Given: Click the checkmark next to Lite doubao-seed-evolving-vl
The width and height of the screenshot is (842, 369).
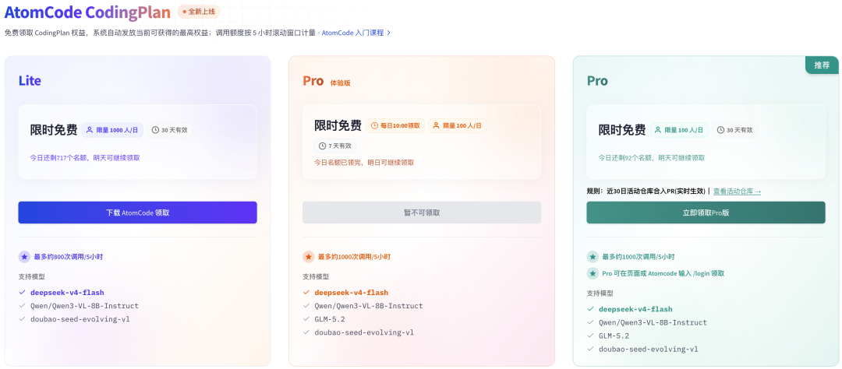Looking at the screenshot, I should [x=22, y=319].
